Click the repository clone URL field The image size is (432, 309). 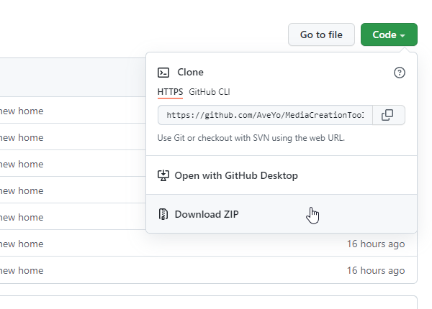click(x=265, y=115)
